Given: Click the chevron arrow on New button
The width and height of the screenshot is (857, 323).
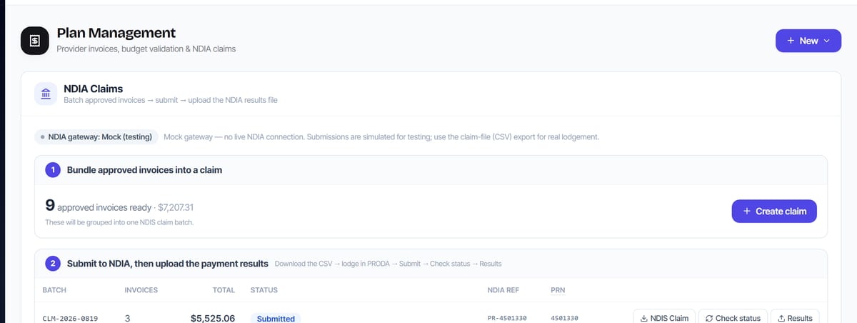Looking at the screenshot, I should (827, 41).
